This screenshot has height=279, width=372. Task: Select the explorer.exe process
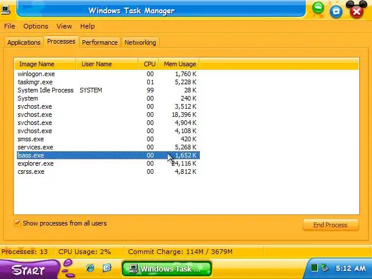point(109,163)
